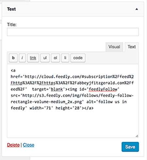Click the Text widget header title

click(11, 9)
